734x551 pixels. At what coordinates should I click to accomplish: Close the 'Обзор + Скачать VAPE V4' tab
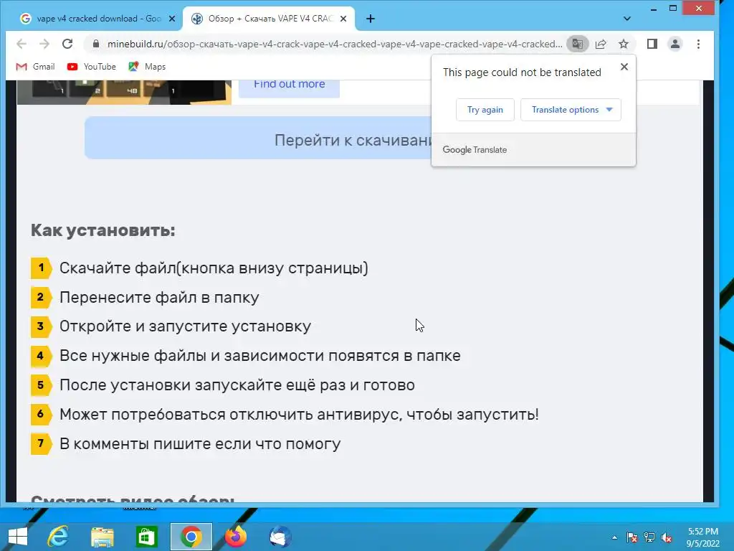tap(343, 19)
